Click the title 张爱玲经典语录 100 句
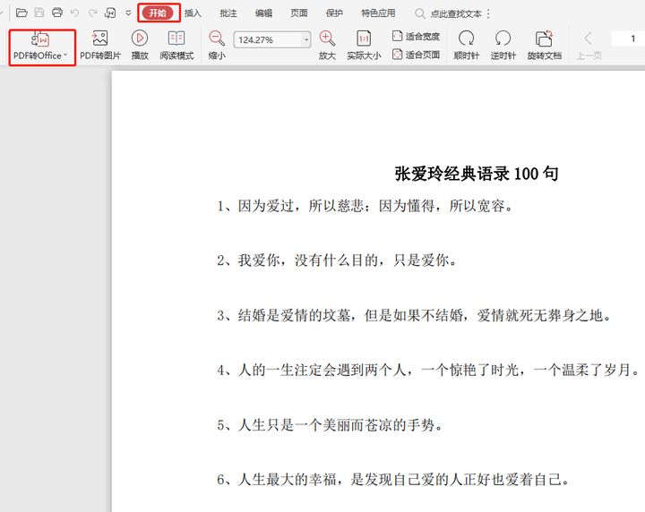This screenshot has height=512, width=645. [x=477, y=174]
